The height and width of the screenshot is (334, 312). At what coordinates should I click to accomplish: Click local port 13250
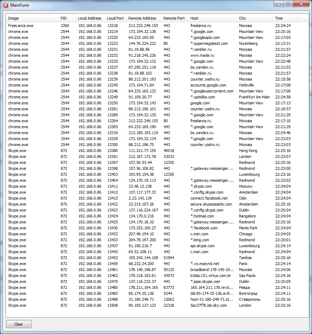(x=113, y=103)
